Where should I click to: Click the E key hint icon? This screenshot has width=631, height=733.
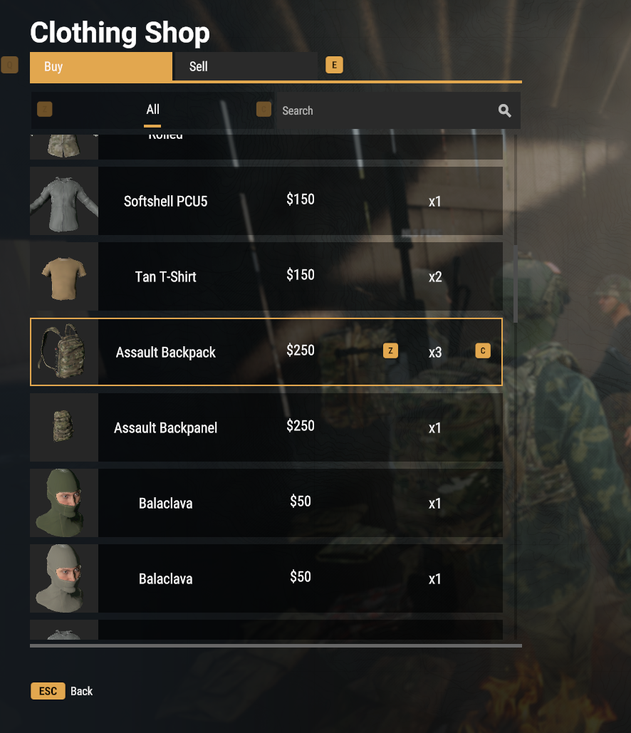(334, 65)
